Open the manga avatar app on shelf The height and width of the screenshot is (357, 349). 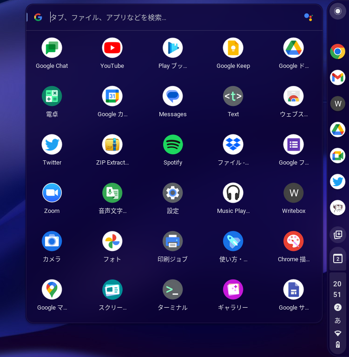pyautogui.click(x=338, y=208)
